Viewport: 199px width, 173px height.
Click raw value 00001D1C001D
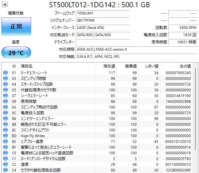[x=178, y=142]
